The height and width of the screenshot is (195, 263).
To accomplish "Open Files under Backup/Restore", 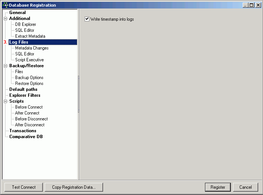I will tap(19, 72).
